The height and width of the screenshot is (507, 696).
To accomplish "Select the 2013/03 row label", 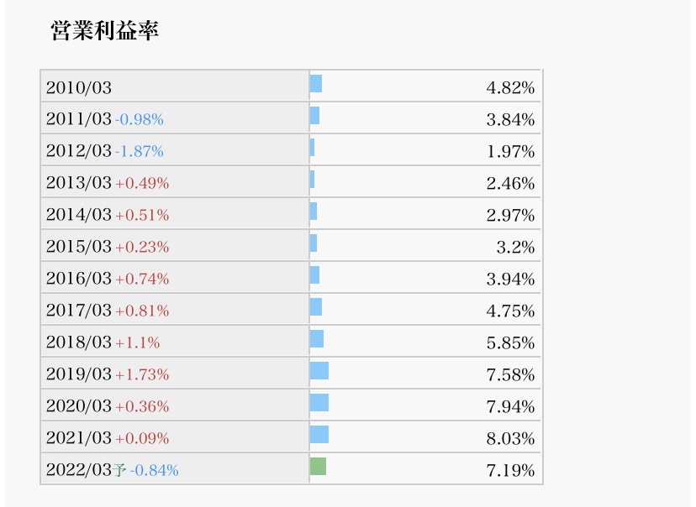I will tap(78, 183).
